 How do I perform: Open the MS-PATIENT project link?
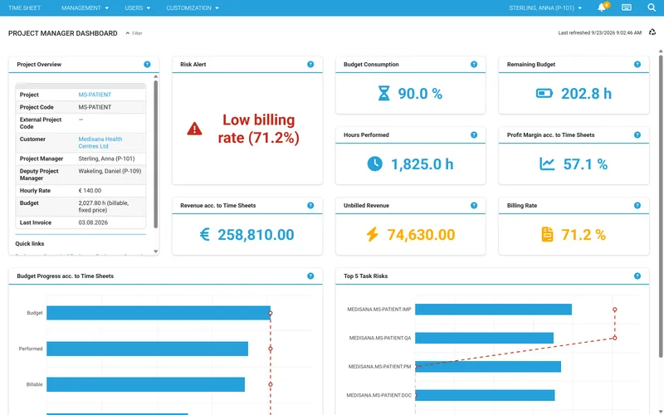(x=95, y=95)
